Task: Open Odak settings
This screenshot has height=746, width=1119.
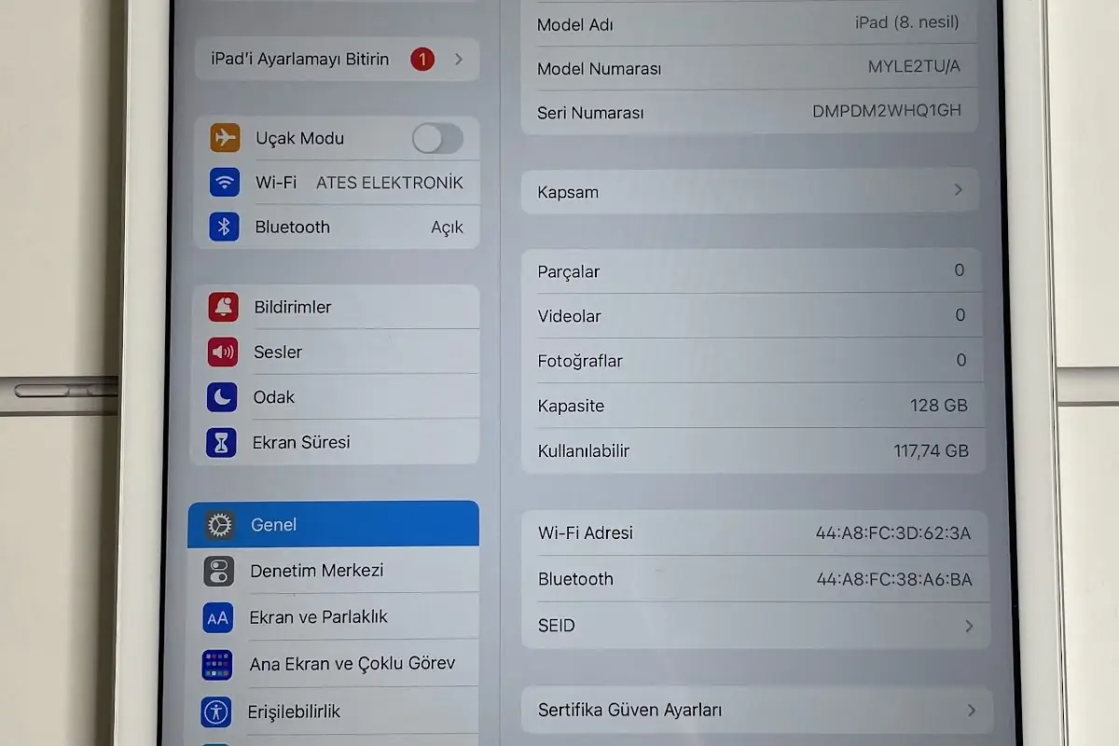Action: point(335,397)
